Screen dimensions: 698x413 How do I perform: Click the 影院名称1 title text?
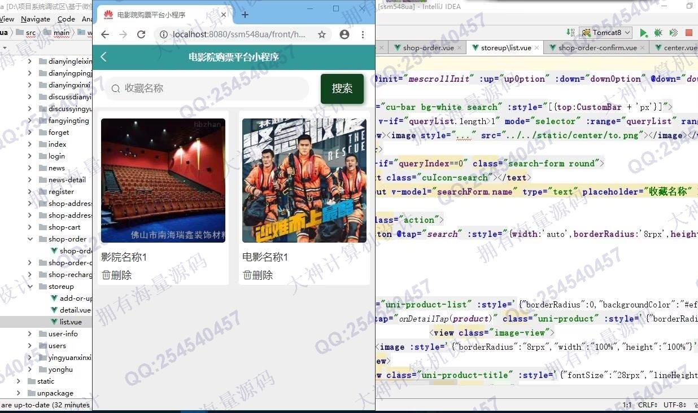point(124,257)
